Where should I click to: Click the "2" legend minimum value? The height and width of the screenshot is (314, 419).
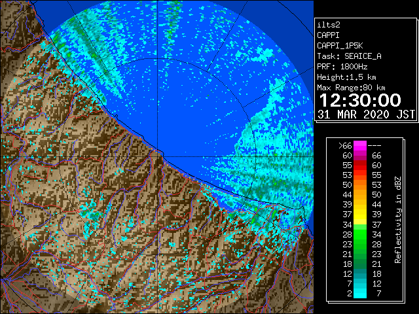pyautogui.click(x=350, y=294)
